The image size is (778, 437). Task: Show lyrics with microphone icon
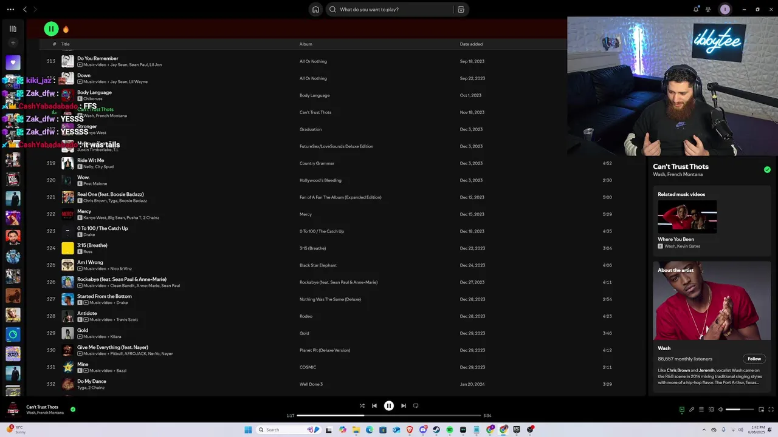pyautogui.click(x=692, y=409)
